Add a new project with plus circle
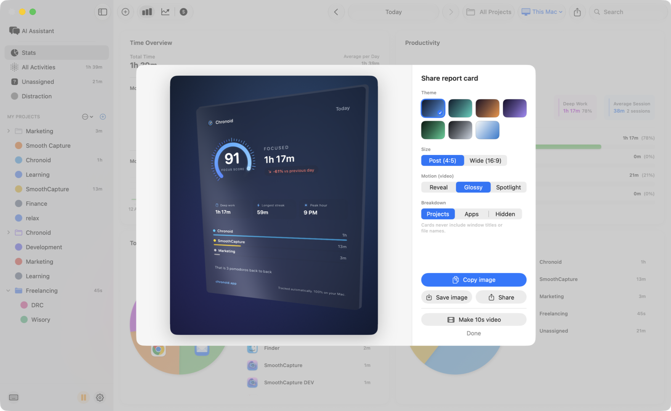 [103, 116]
